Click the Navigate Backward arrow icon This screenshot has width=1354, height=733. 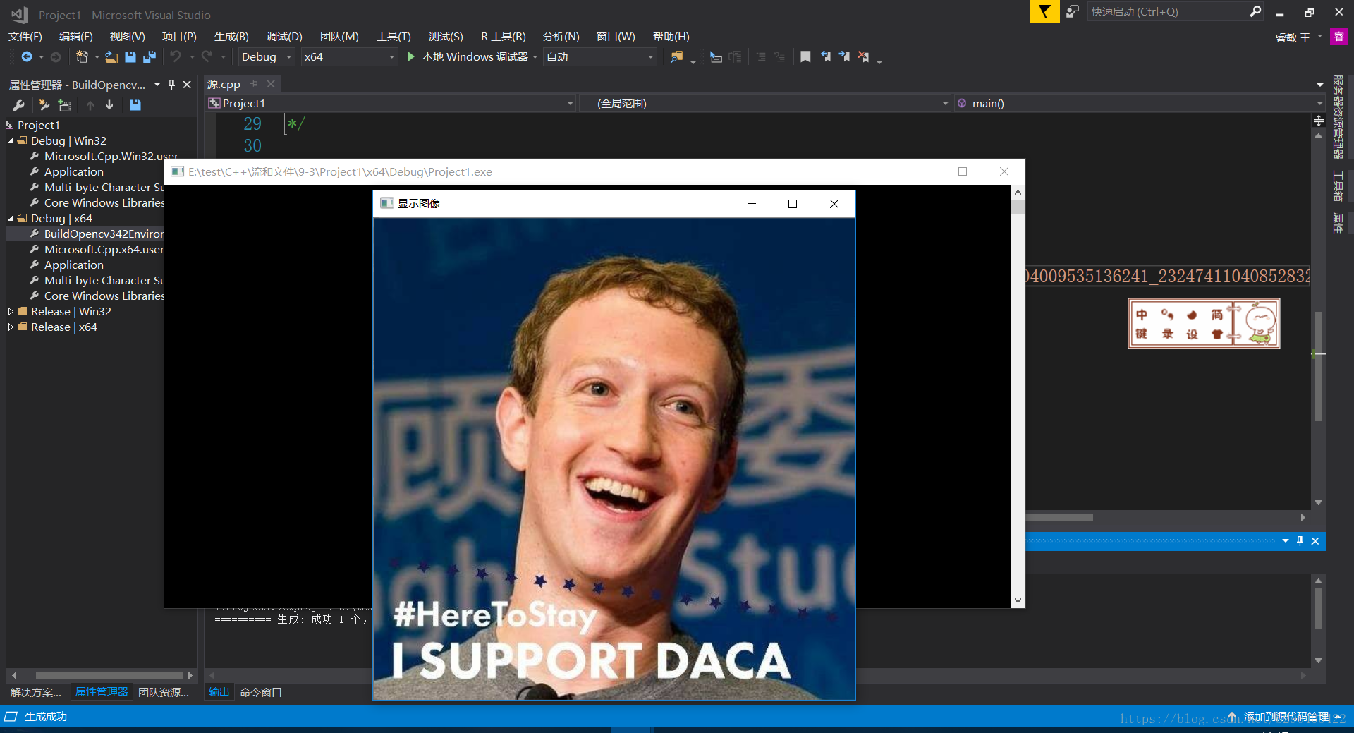pos(27,56)
